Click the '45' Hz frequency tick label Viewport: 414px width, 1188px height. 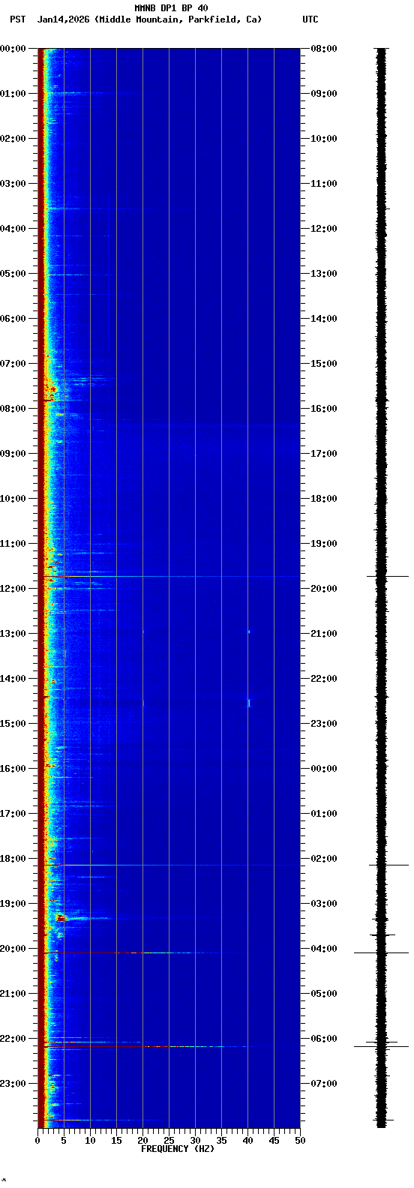click(274, 1141)
